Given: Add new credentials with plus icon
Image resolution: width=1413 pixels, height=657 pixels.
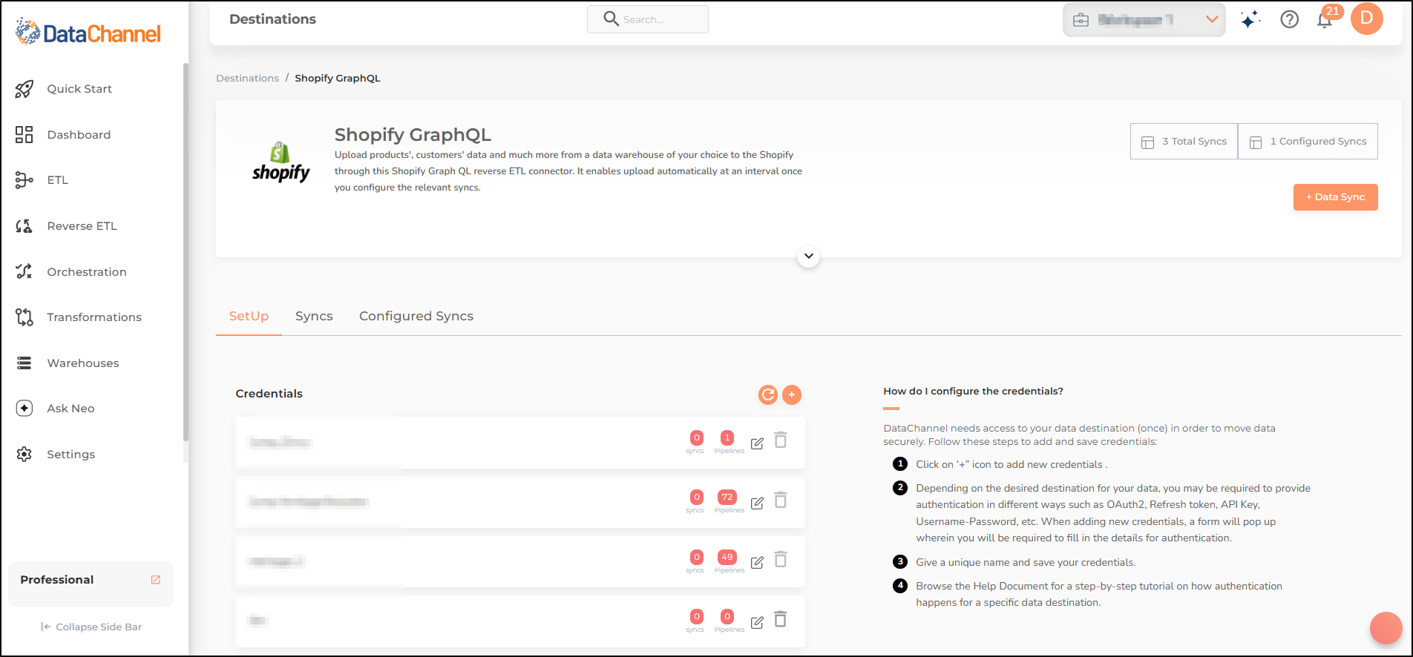Looking at the screenshot, I should 792,394.
